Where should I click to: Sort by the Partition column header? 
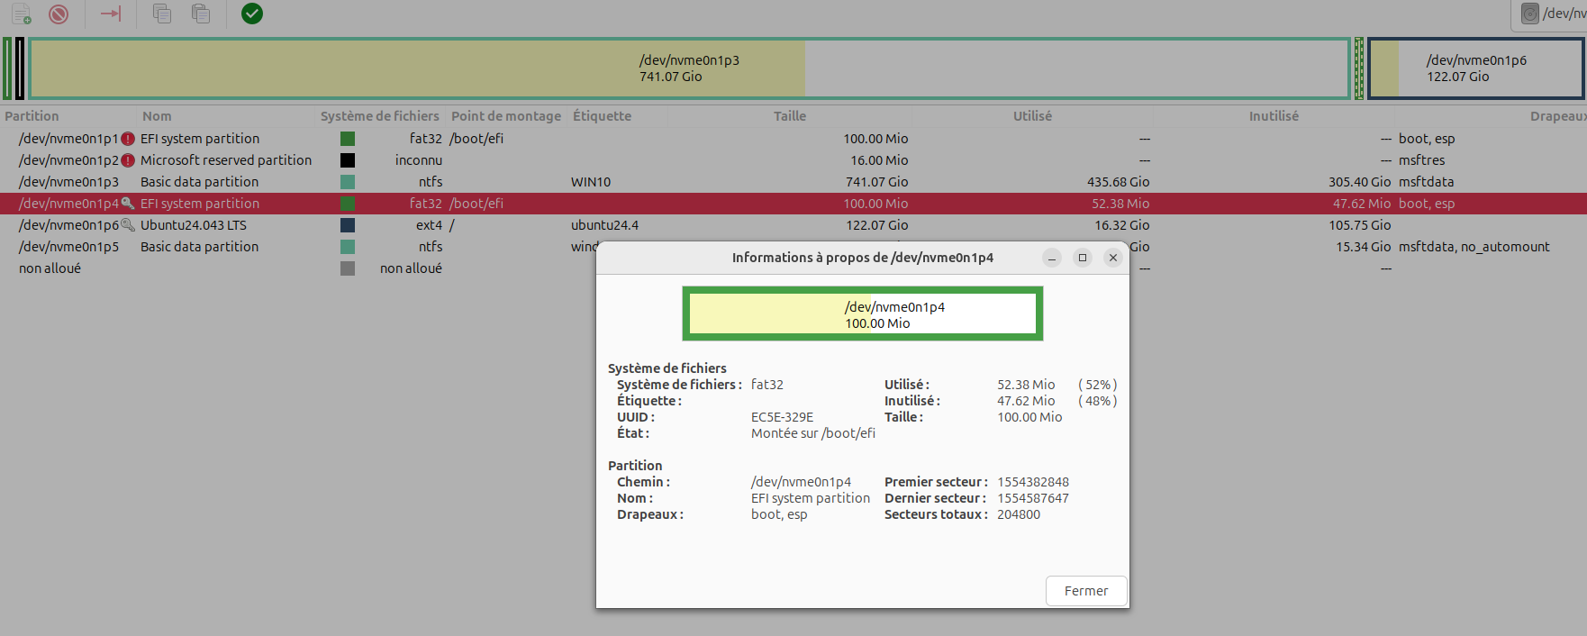click(x=32, y=116)
